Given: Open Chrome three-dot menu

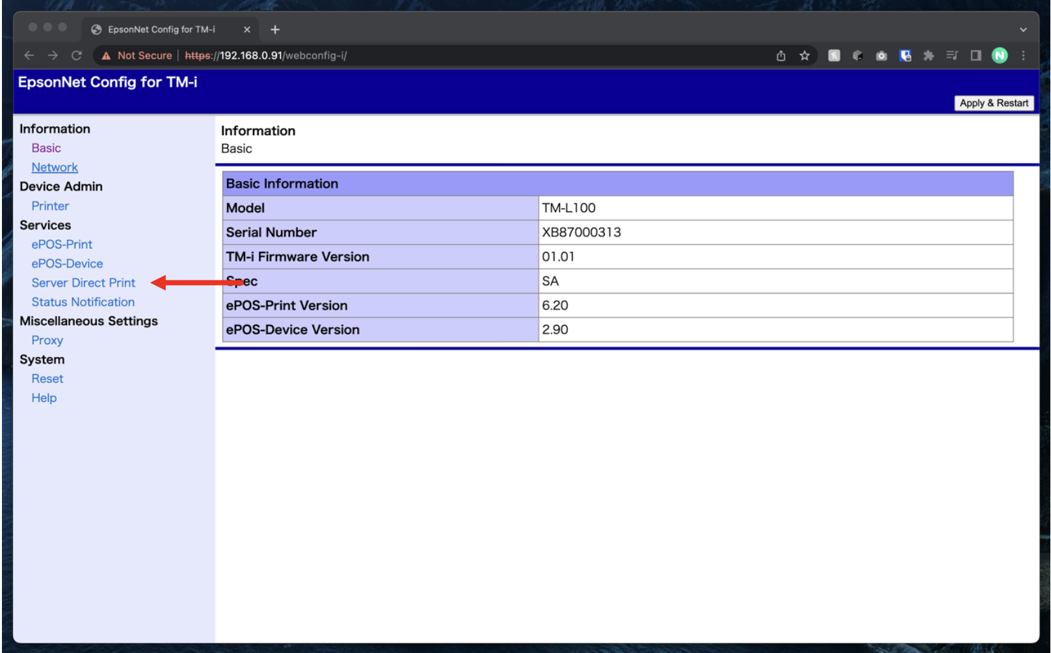Looking at the screenshot, I should [x=1023, y=56].
